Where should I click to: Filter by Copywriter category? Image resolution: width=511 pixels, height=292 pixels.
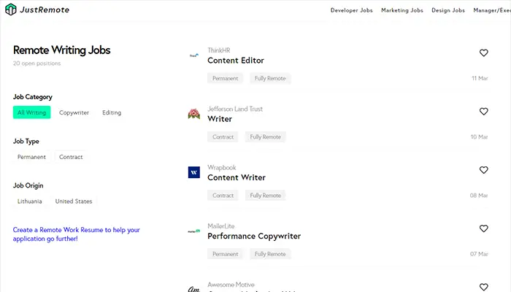(x=74, y=112)
